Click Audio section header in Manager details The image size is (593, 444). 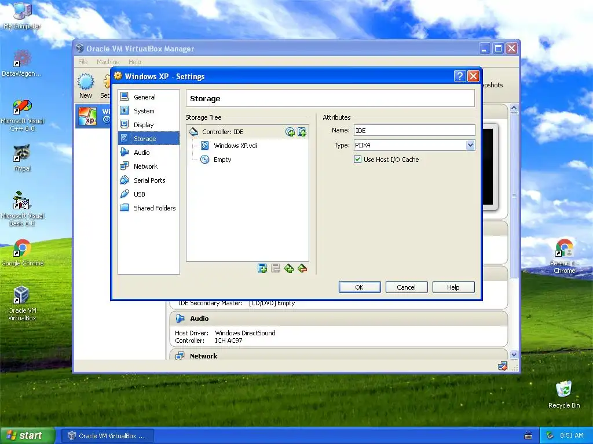[x=338, y=319]
